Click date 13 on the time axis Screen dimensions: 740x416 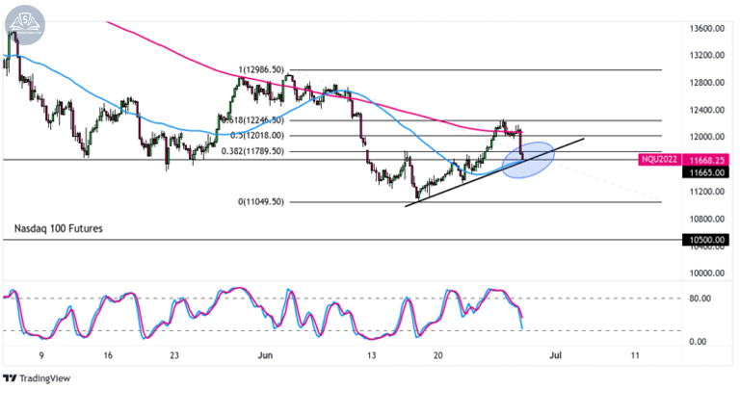(371, 355)
